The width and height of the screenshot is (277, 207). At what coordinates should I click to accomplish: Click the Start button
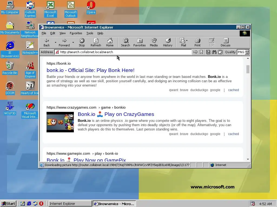(8, 204)
